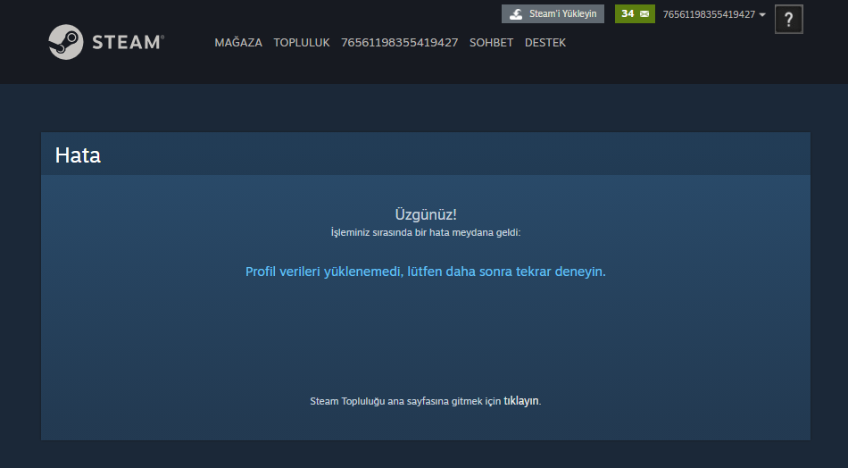
Task: Click the Steam'i Yükleyin install button
Action: click(553, 14)
